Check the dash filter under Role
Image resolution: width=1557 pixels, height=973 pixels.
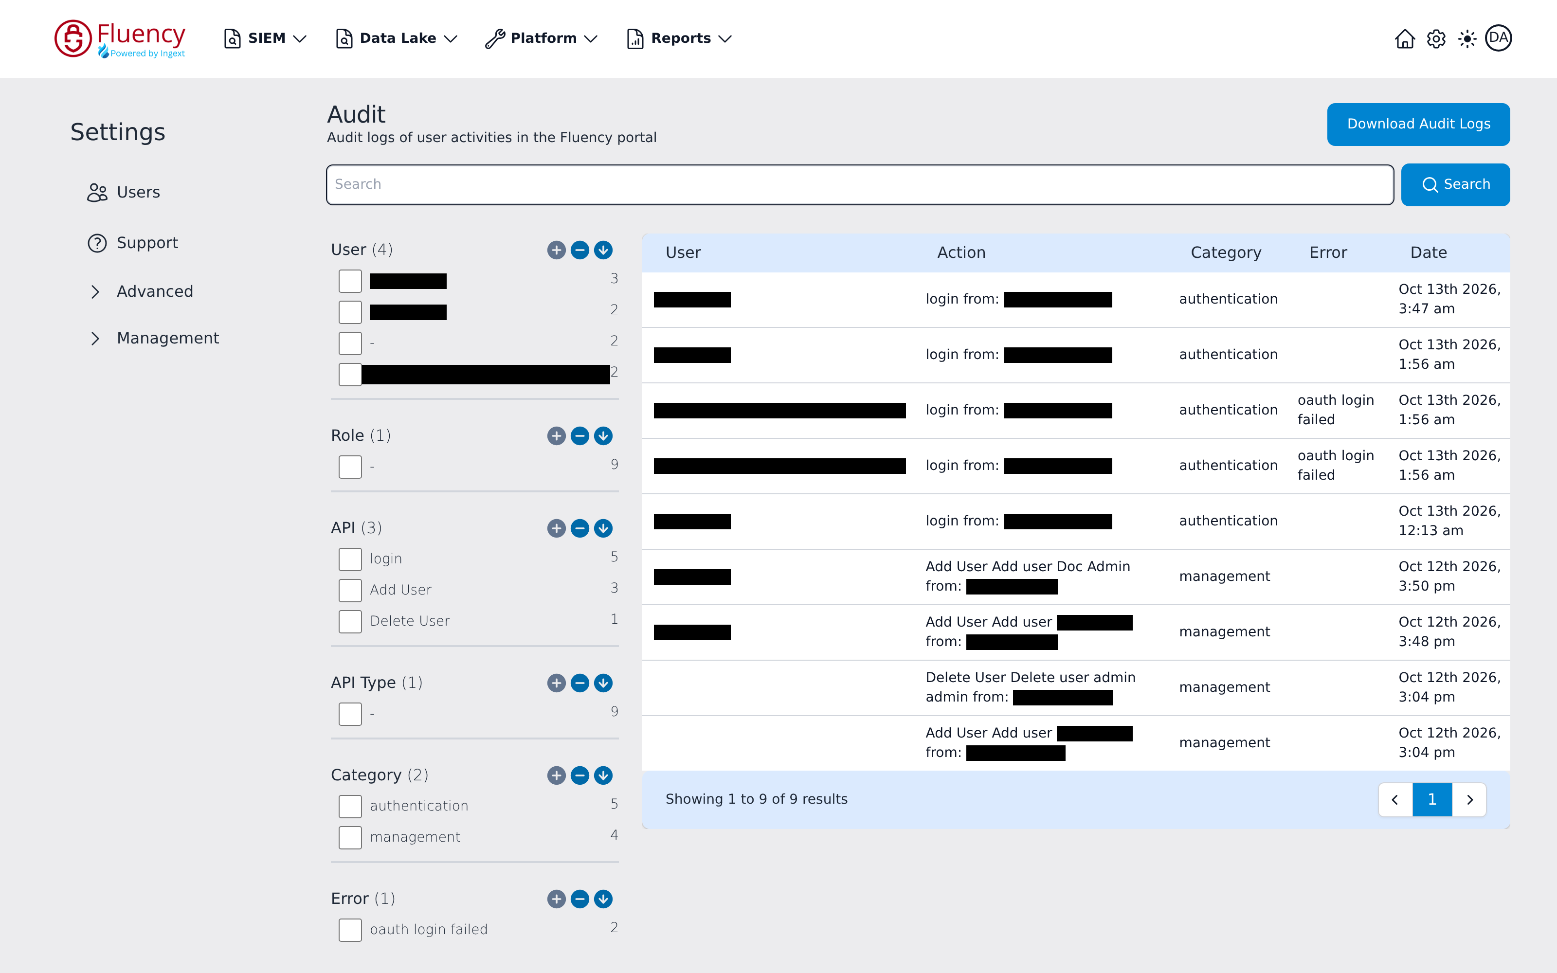click(x=350, y=467)
